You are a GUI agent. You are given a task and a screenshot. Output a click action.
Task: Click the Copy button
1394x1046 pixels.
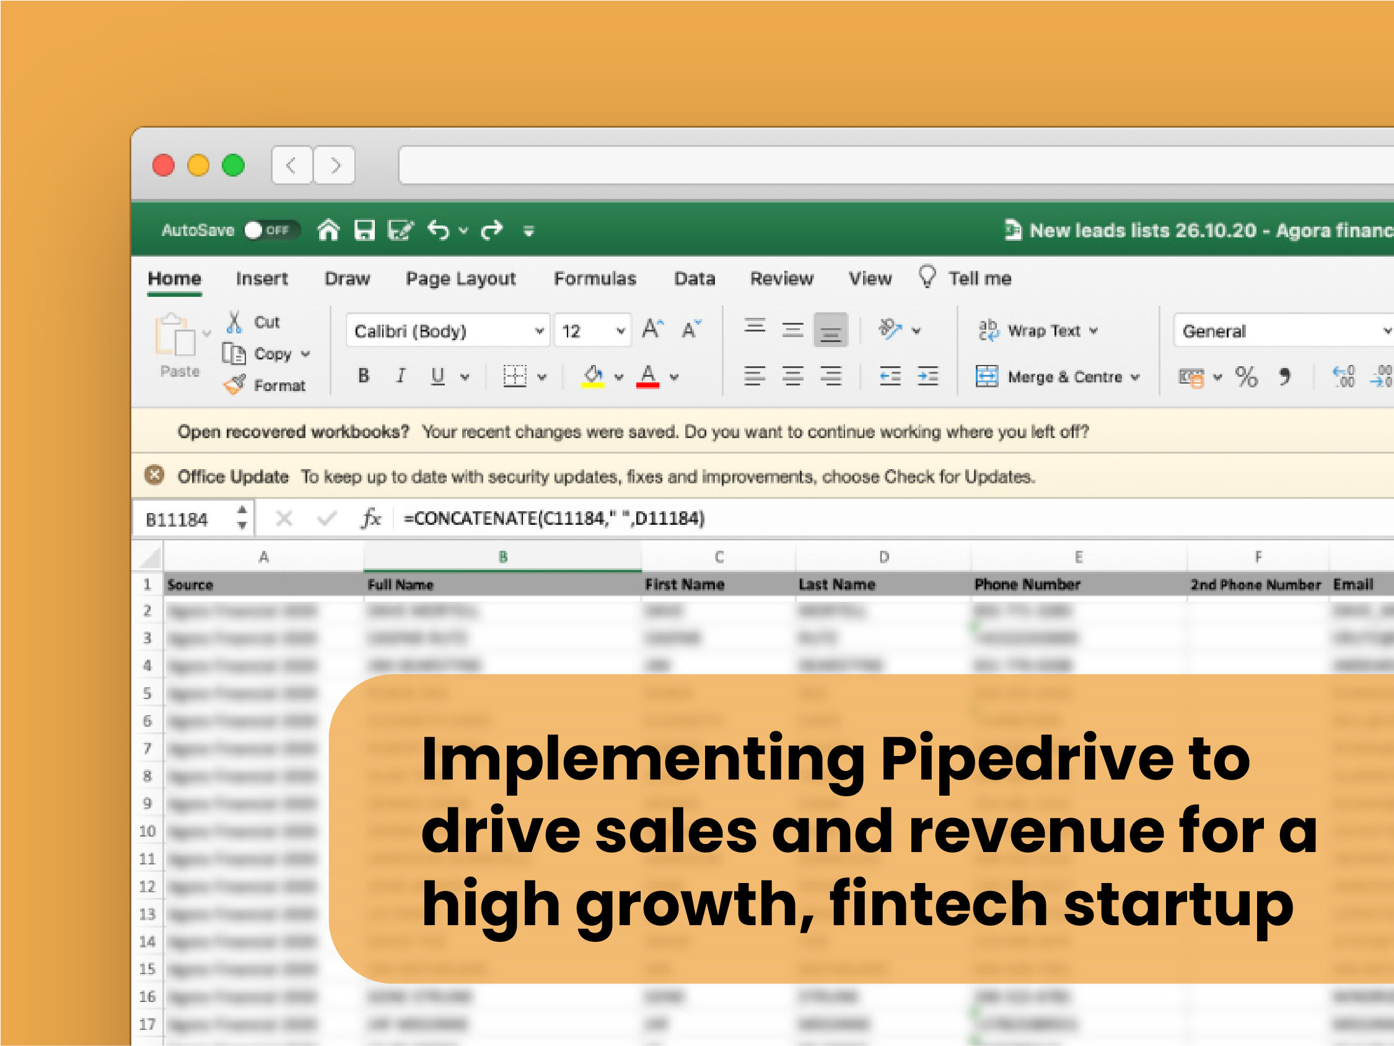(x=258, y=354)
